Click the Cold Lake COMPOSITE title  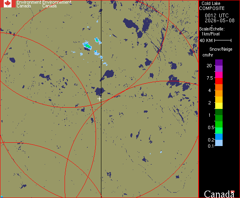click(212, 6)
